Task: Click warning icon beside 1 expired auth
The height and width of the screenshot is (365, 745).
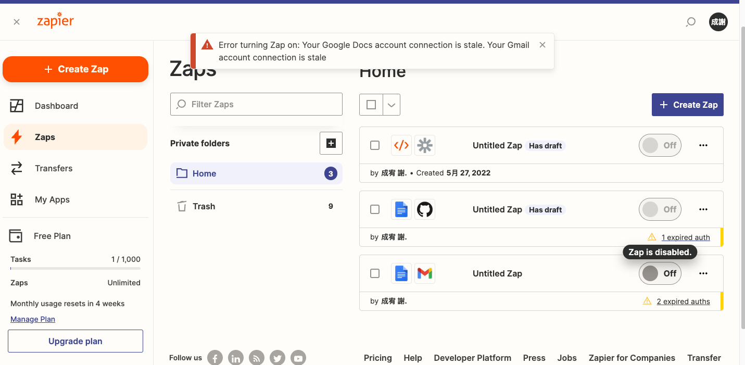Action: pos(652,237)
